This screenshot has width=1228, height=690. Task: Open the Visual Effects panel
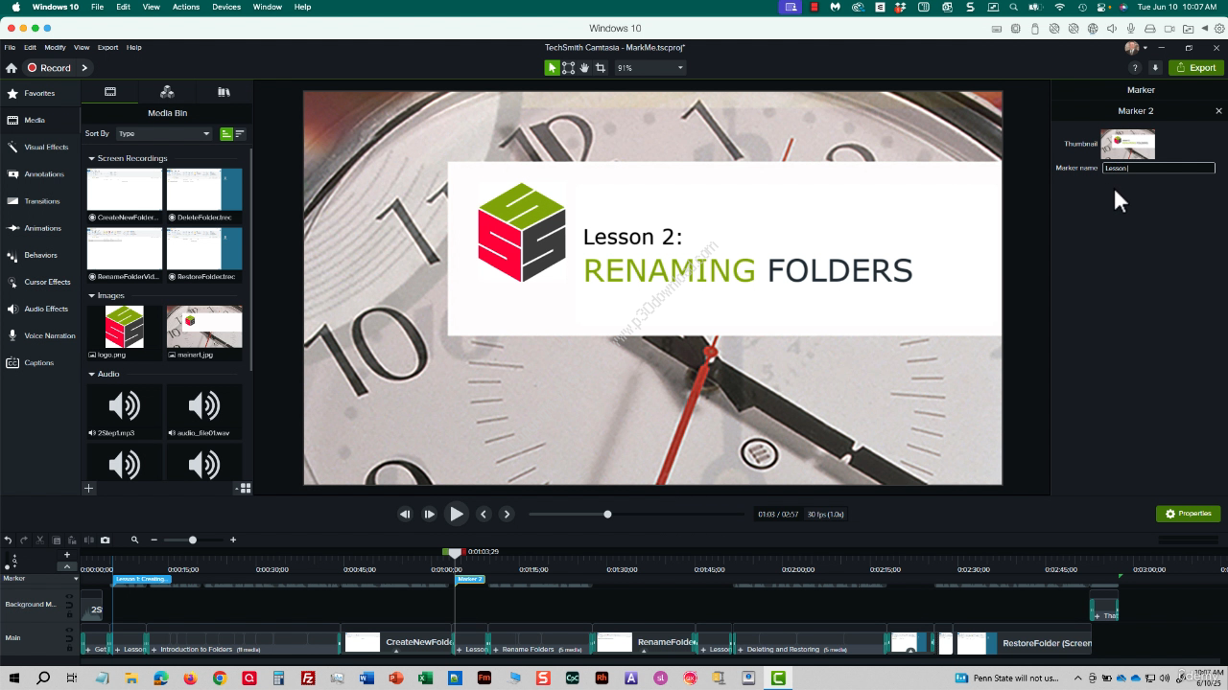[40, 147]
